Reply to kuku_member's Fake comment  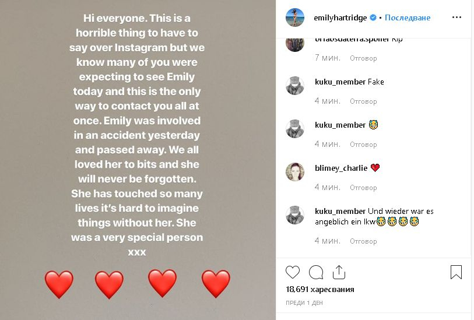coord(363,101)
